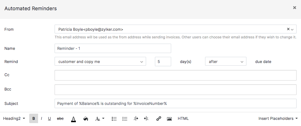The image size is (301, 126).
Task: Increase the paragraph indent
Action: pyautogui.click(x=146, y=119)
